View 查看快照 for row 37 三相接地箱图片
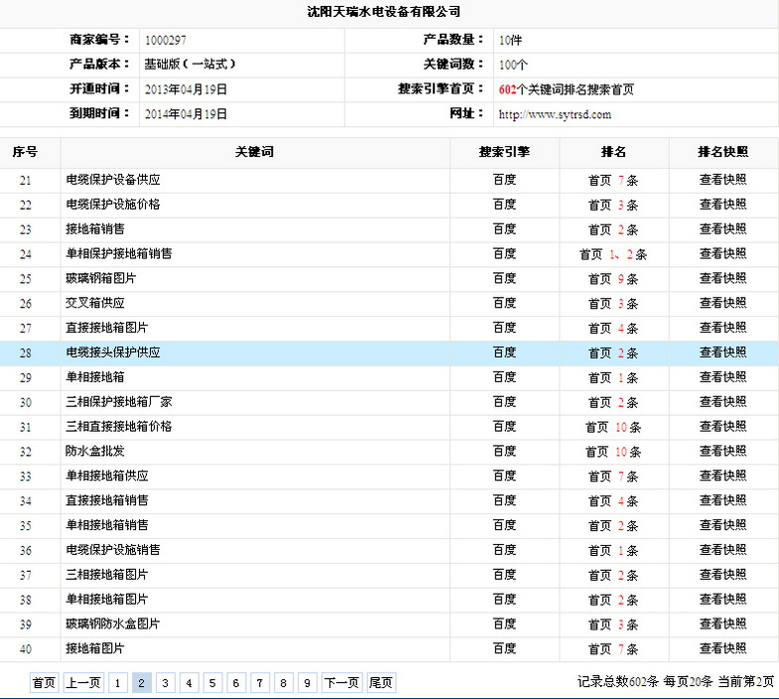The width and height of the screenshot is (779, 699). click(722, 574)
